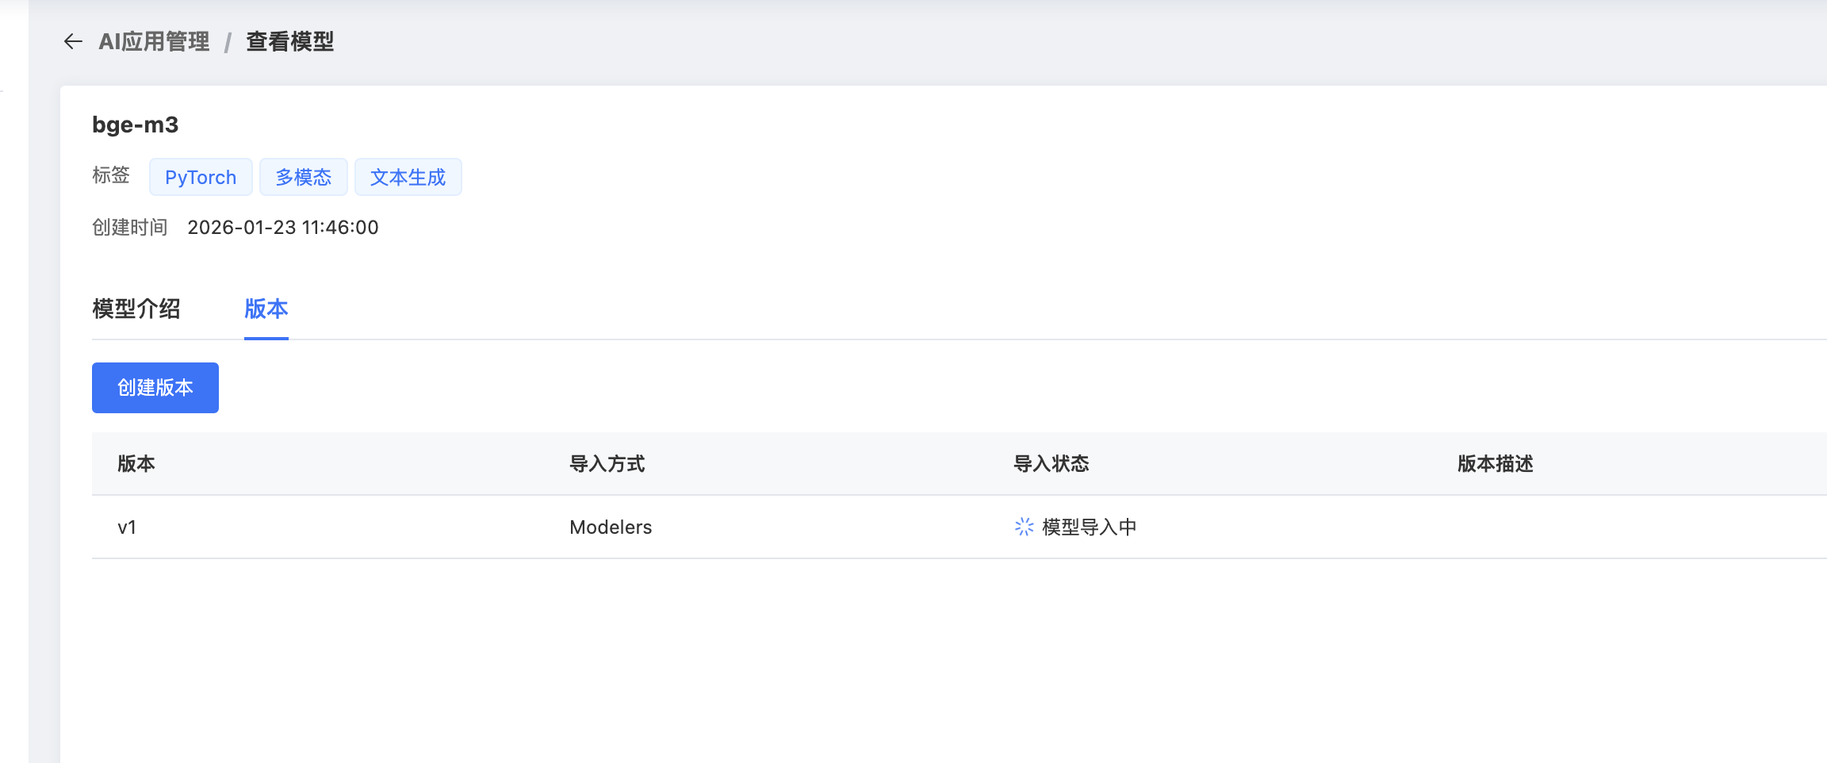1827x763 pixels.
Task: Select the bge-m3 model title
Action: (x=135, y=125)
